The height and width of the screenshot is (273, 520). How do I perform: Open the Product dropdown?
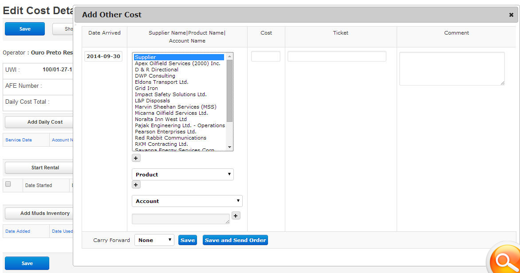coord(183,175)
